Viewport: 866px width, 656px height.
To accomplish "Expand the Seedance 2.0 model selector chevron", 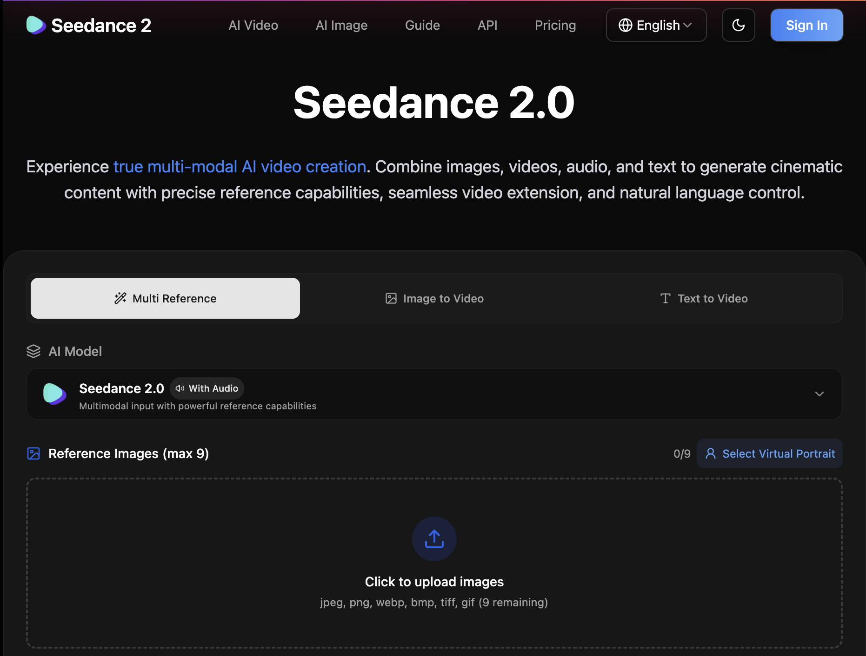I will click(819, 394).
